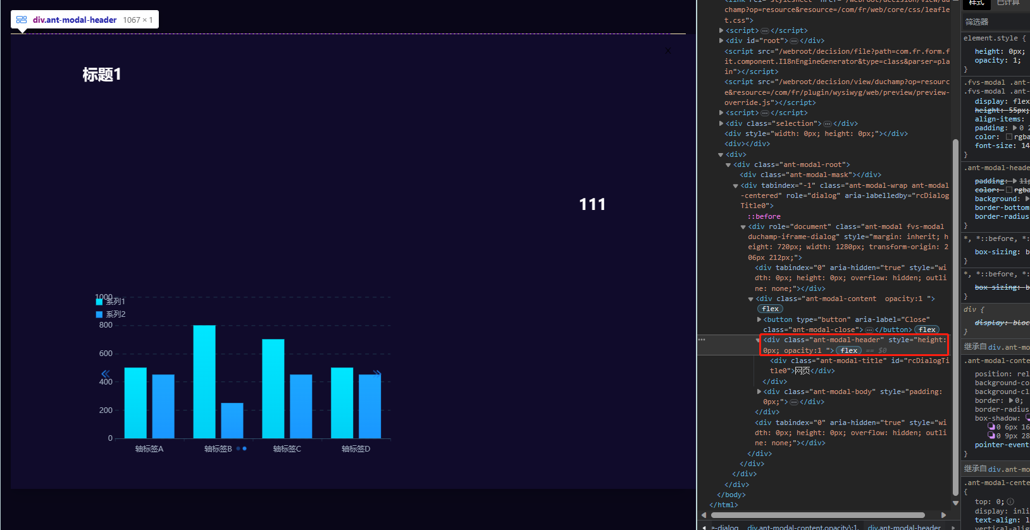Click the vertical scrollbar of Elements panel

(x=955, y=317)
